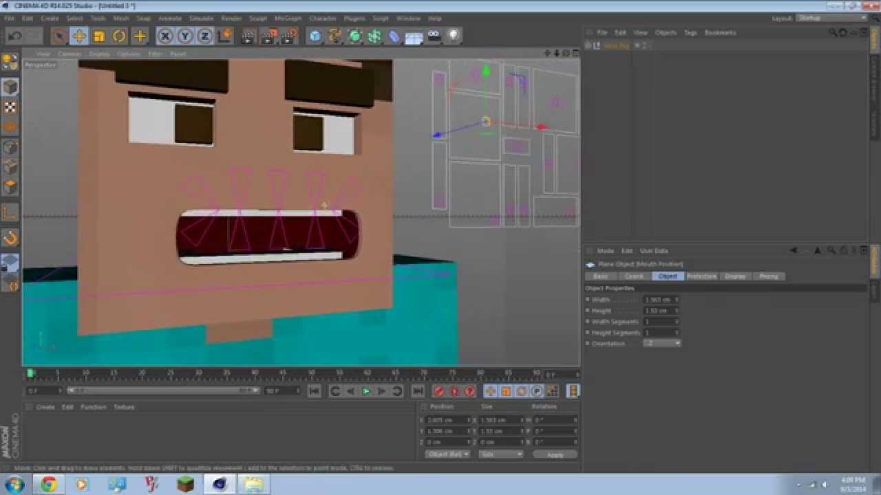881x495 pixels.
Task: Open the Layout dropdown at top right
Action: point(831,19)
